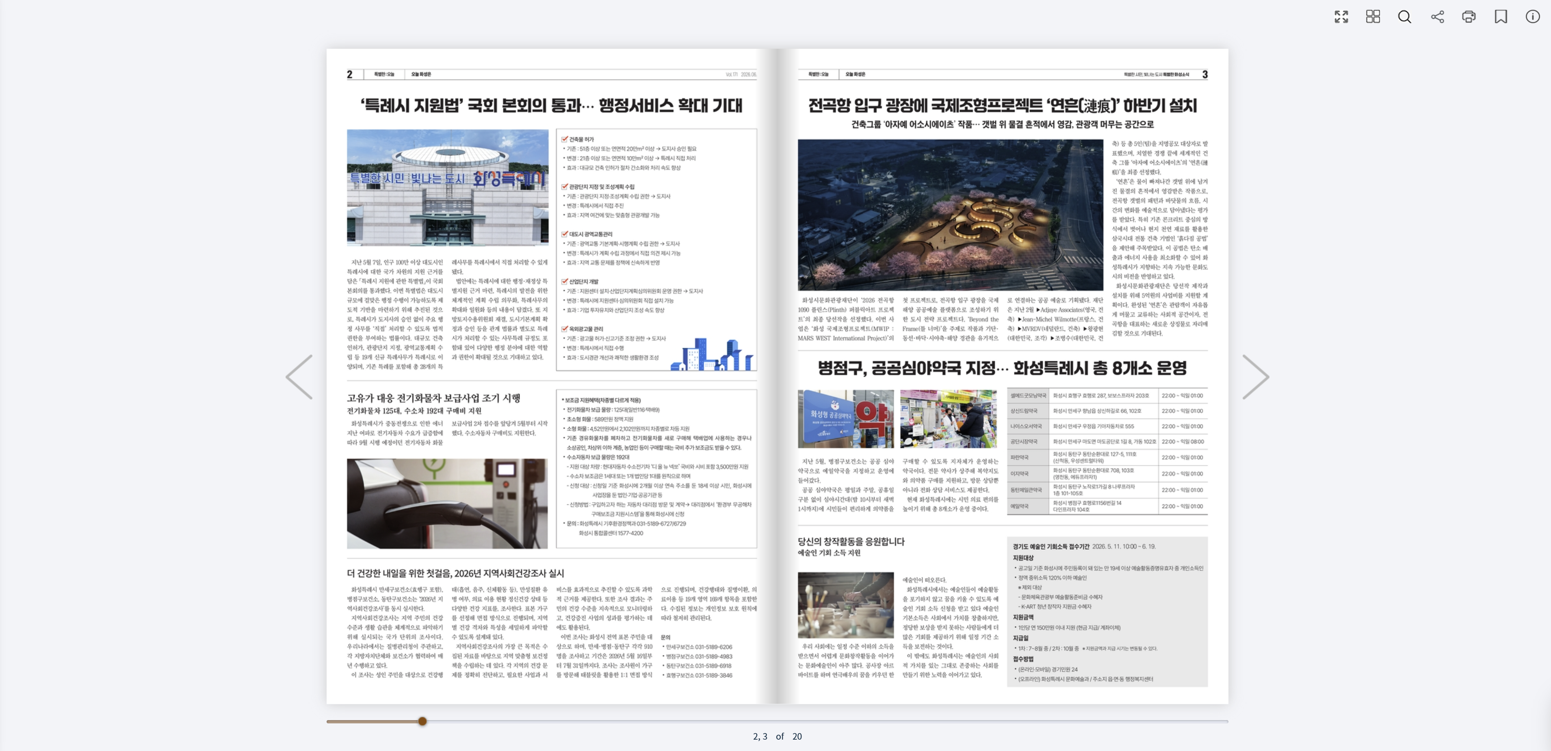This screenshot has height=751, width=1551.
Task: Click table cell '공단시장약국'
Action: click(1028, 441)
